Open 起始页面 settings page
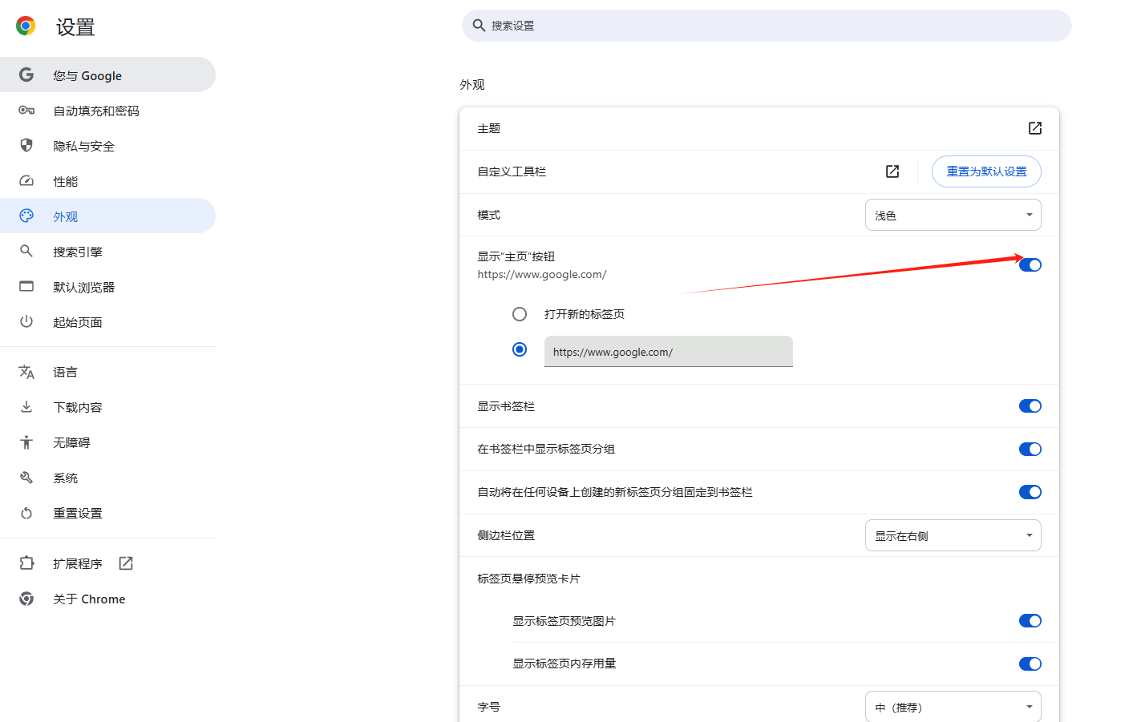 click(107, 322)
